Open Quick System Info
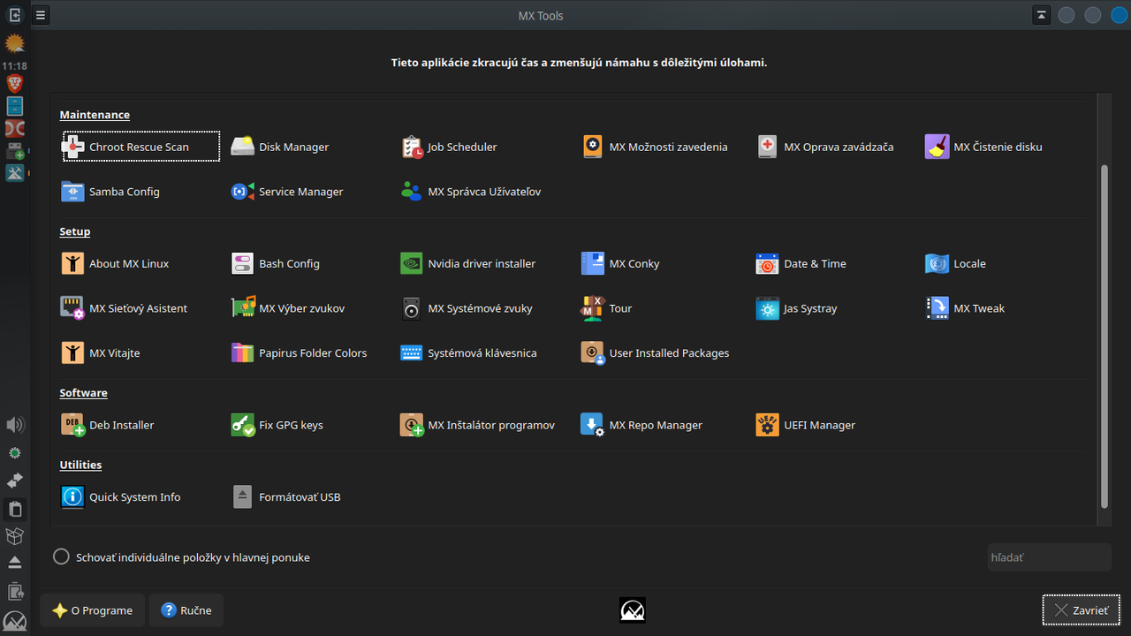Viewport: 1131px width, 636px height. pyautogui.click(x=121, y=496)
